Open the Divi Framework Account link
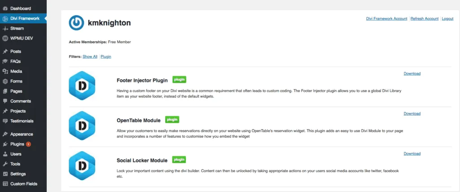 point(387,18)
